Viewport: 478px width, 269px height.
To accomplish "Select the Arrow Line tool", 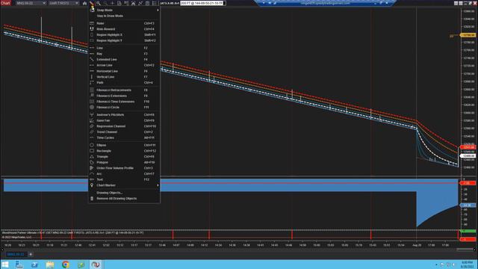I will pos(124,65).
